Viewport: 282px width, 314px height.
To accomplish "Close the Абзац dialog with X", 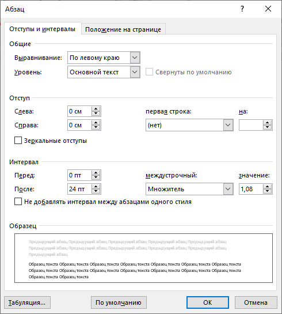I will [268, 9].
